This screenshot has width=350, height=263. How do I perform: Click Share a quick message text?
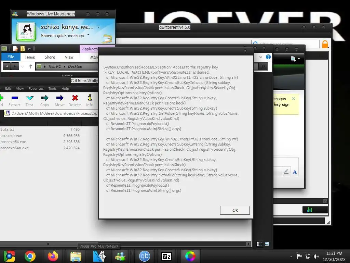(x=62, y=36)
